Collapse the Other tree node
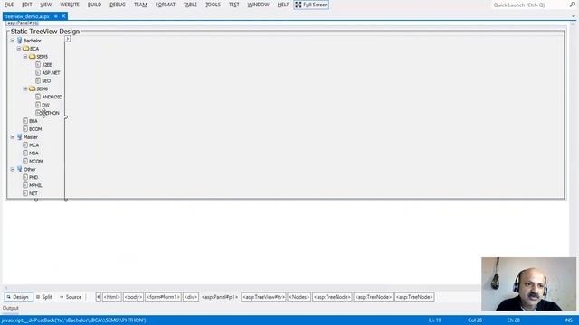The image size is (579, 325). click(x=12, y=169)
